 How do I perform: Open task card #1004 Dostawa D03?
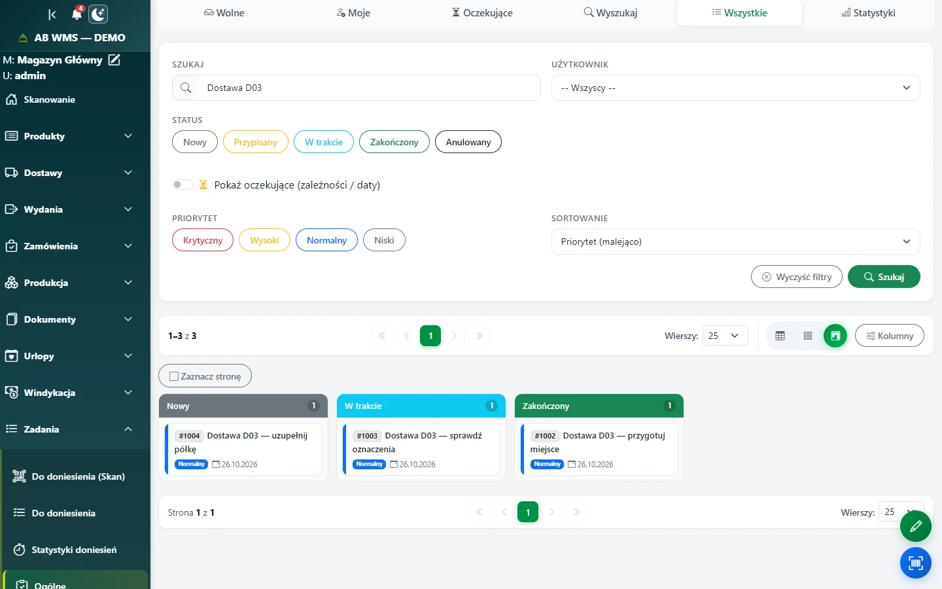point(243,449)
